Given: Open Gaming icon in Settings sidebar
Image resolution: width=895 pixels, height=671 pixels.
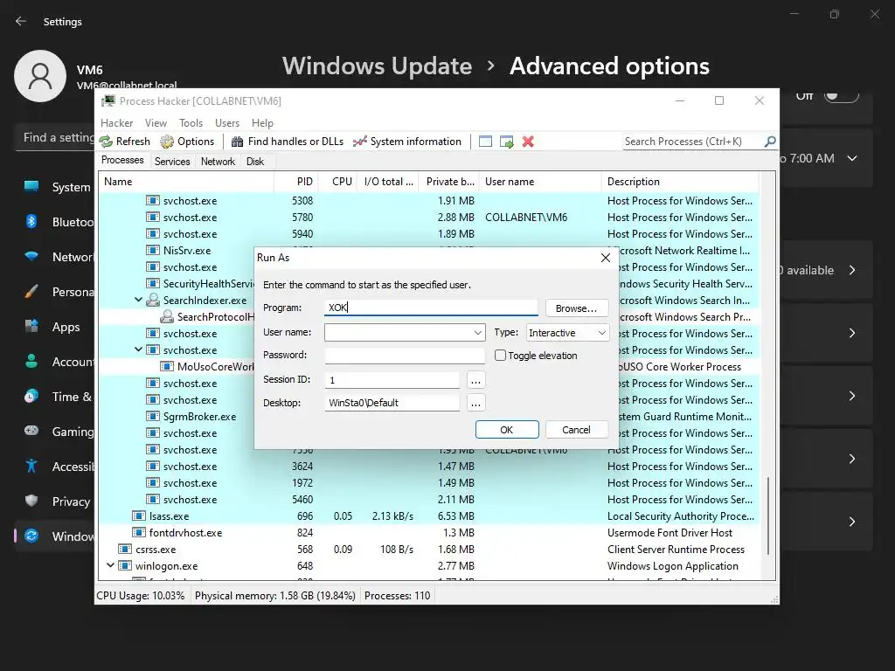Looking at the screenshot, I should tap(31, 432).
